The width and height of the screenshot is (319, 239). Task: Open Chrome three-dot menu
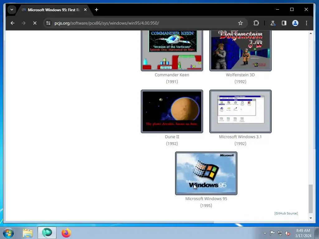coord(307,23)
